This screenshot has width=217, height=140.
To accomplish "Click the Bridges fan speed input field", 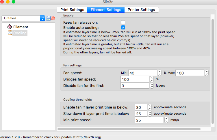I will (x=135, y=79).
